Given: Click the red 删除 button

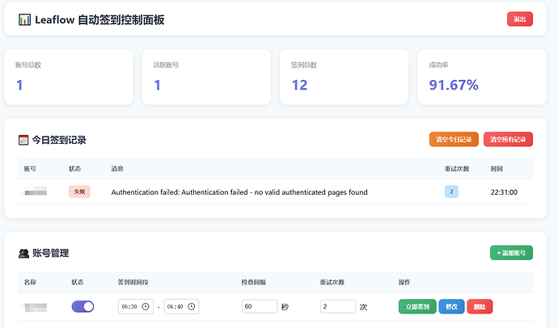Looking at the screenshot, I should [x=480, y=307].
